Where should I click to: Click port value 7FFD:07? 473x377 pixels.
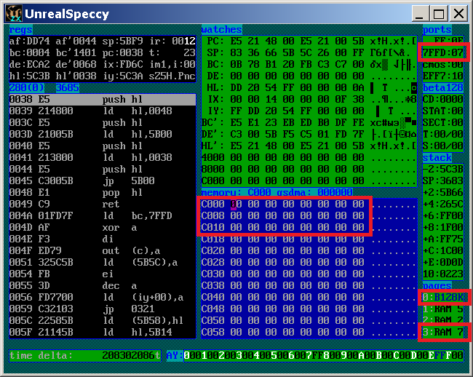tap(443, 53)
